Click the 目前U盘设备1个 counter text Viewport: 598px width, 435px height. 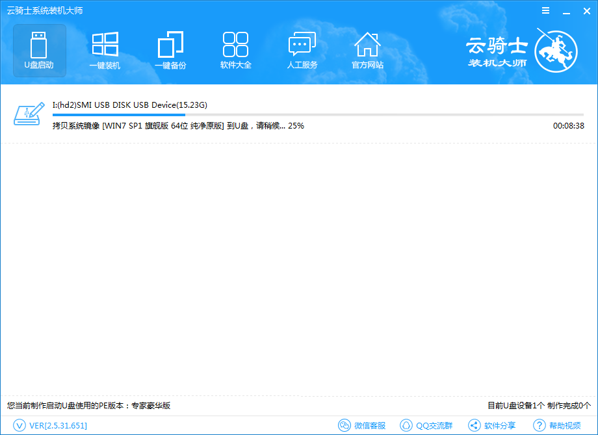coord(516,406)
